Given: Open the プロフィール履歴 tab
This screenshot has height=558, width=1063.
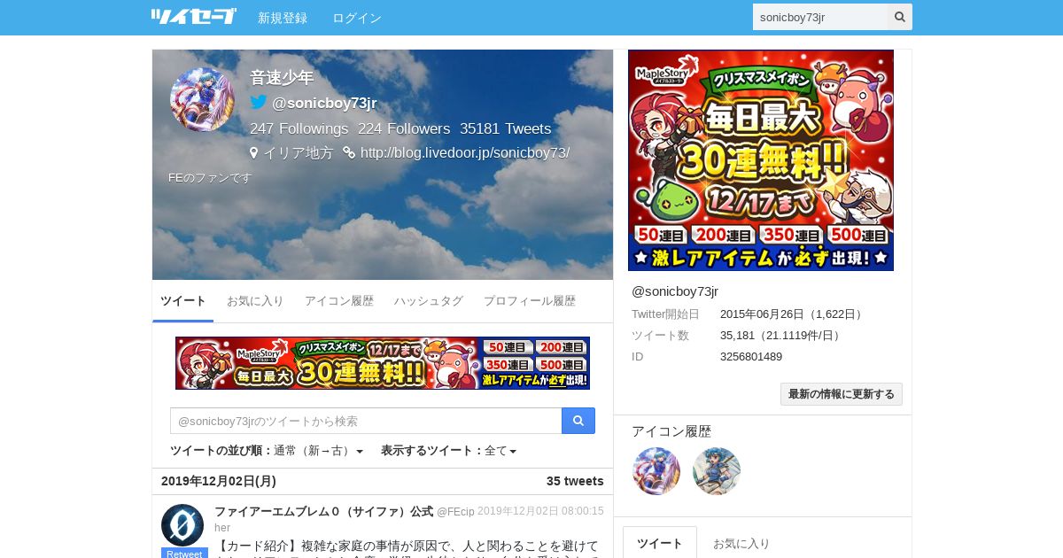Looking at the screenshot, I should tap(530, 301).
